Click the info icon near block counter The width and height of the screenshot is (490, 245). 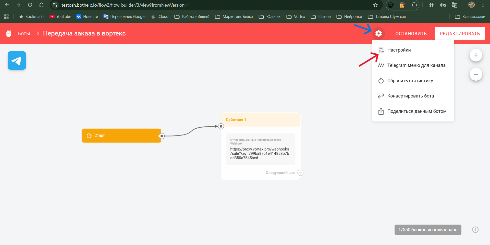tap(475, 230)
